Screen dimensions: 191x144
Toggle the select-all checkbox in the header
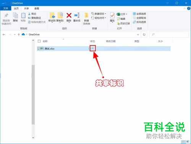point(39,41)
